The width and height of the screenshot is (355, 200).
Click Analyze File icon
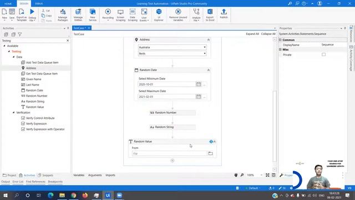(x=196, y=12)
